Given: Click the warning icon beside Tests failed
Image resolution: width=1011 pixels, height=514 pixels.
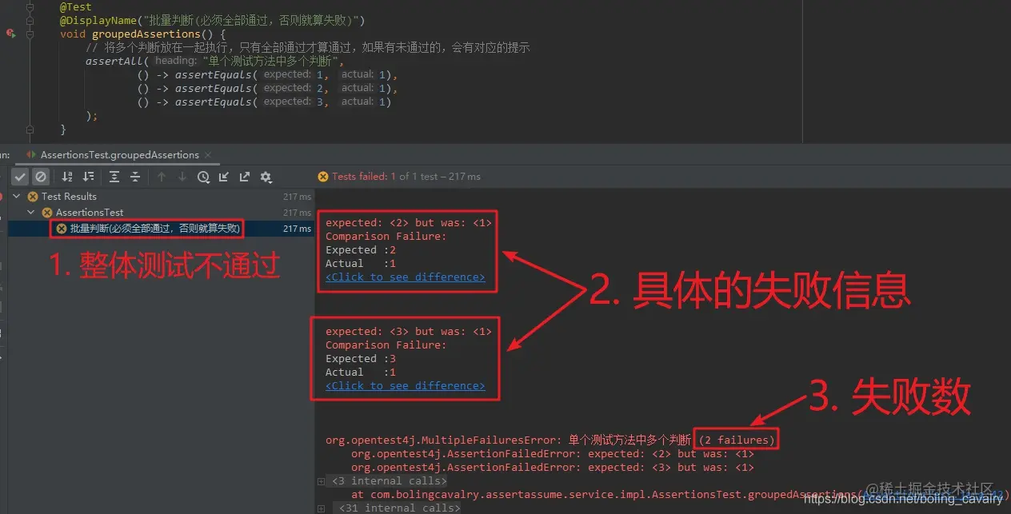Looking at the screenshot, I should pos(323,177).
